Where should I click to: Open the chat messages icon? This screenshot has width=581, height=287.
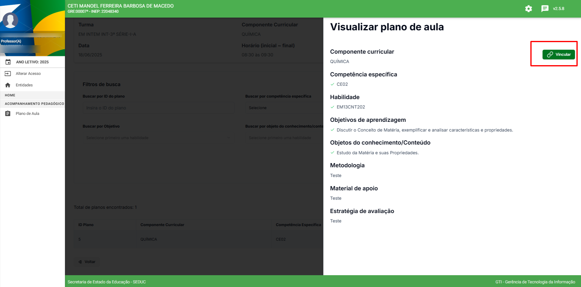tap(545, 8)
